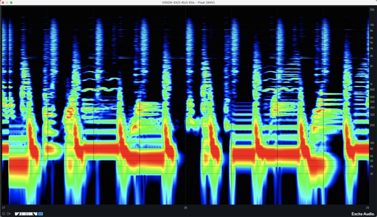377x217 pixels.
Task: Click the 1k frequency axis label
Action: pyautogui.click(x=372, y=84)
